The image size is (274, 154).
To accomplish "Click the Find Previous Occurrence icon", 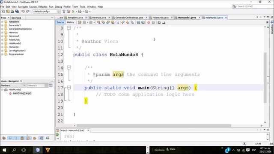I will [x=103, y=22].
